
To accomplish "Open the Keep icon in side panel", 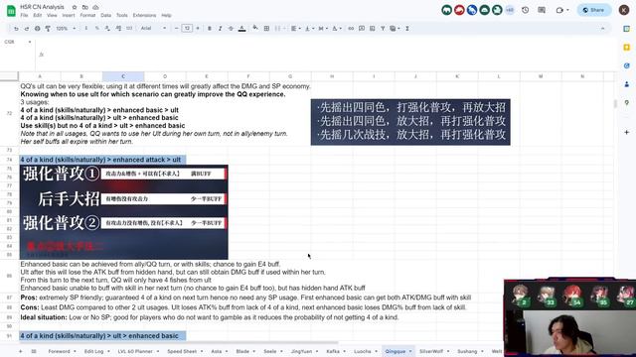I will coord(627,48).
